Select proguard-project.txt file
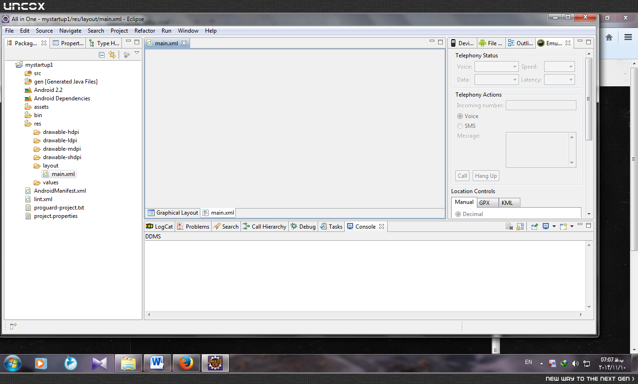638x384 pixels. click(55, 208)
